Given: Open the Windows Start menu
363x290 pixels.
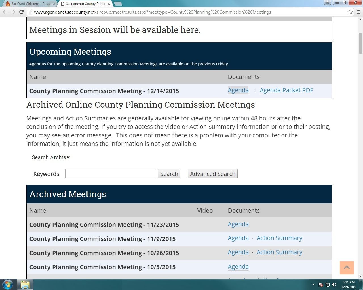Looking at the screenshot, I should click(8, 284).
